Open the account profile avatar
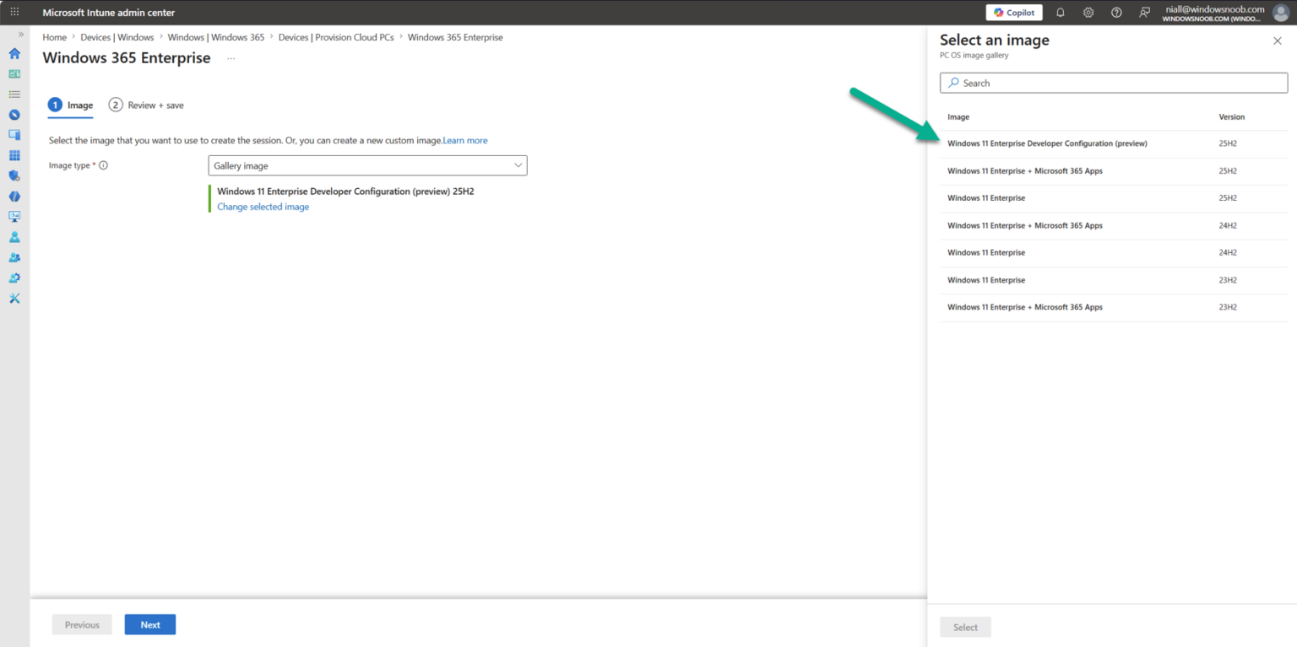This screenshot has height=647, width=1297. pyautogui.click(x=1281, y=13)
